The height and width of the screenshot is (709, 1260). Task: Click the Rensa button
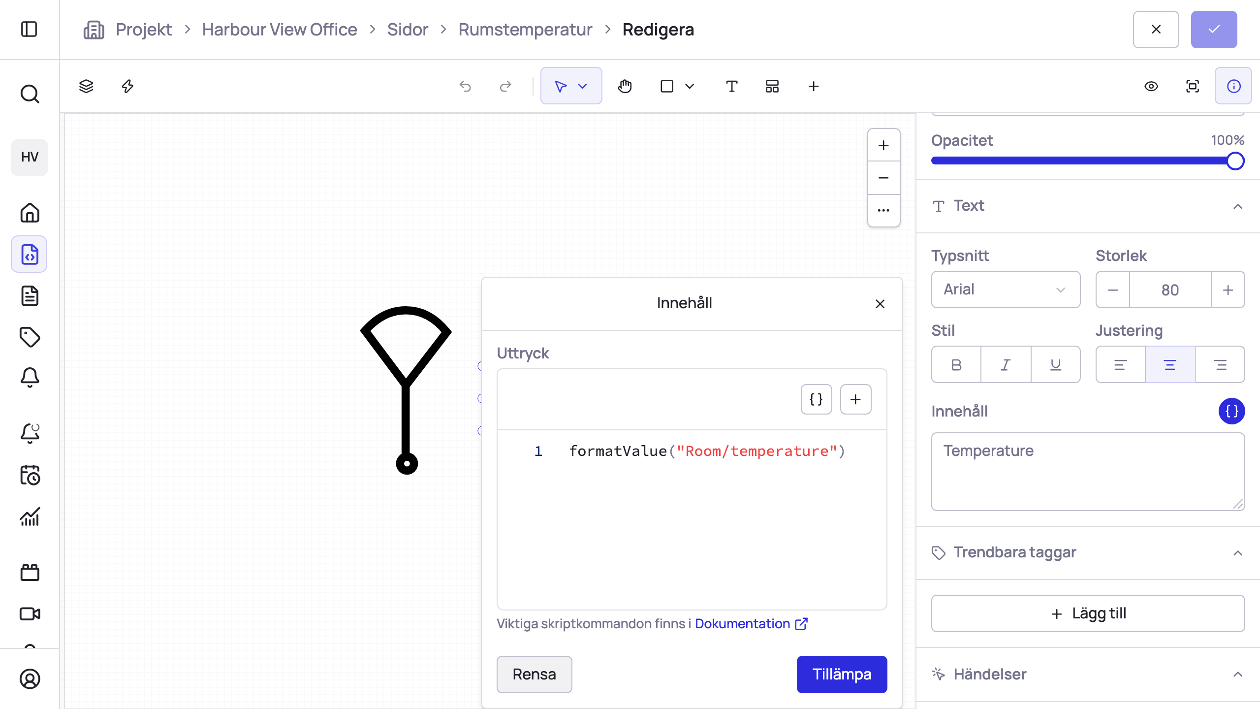[534, 674]
